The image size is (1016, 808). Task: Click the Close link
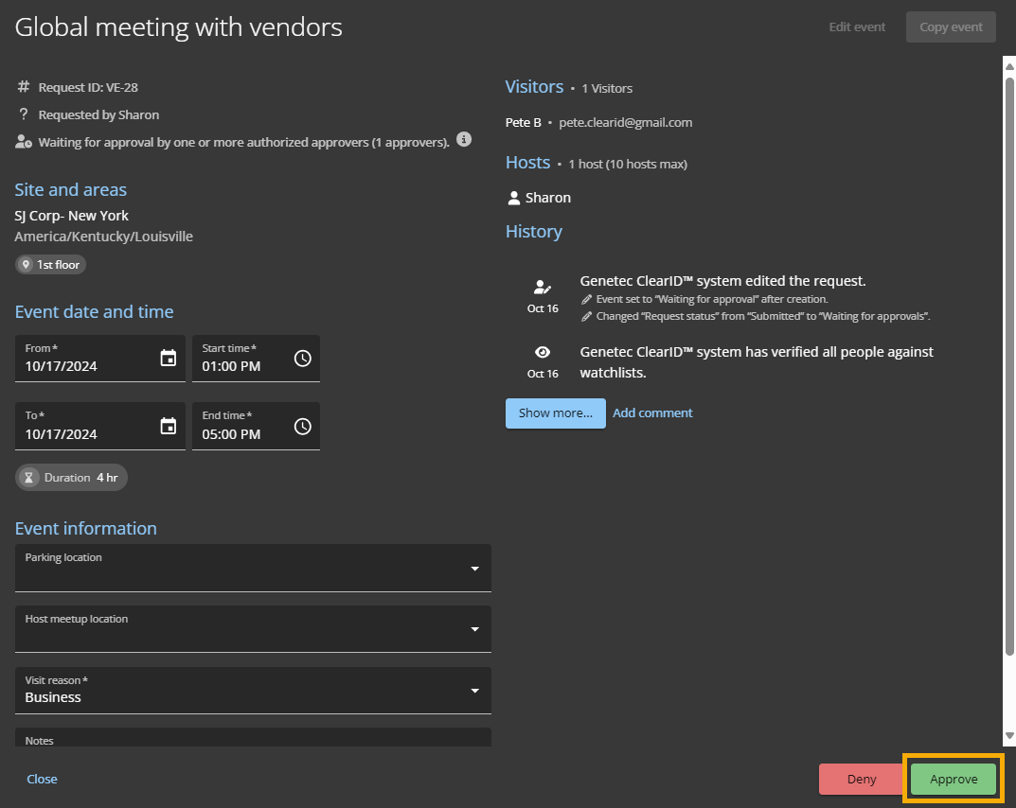click(42, 780)
